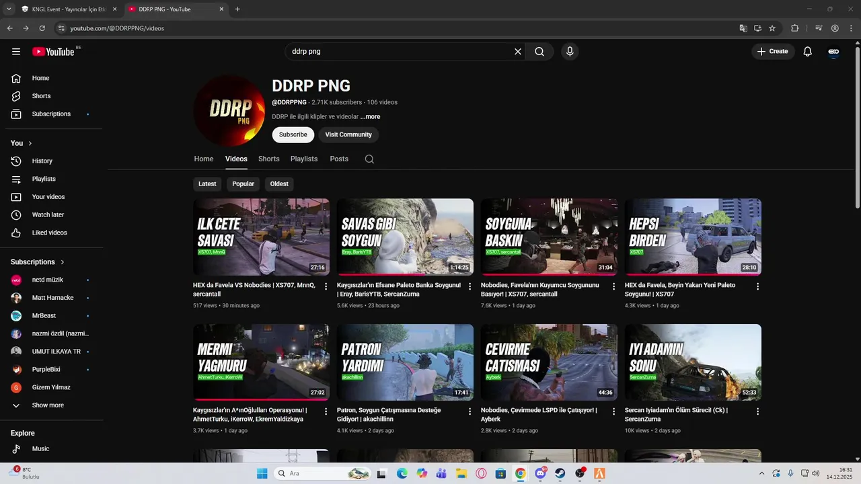Image resolution: width=861 pixels, height=484 pixels.
Task: Expand the You section chevron
Action: (x=30, y=143)
